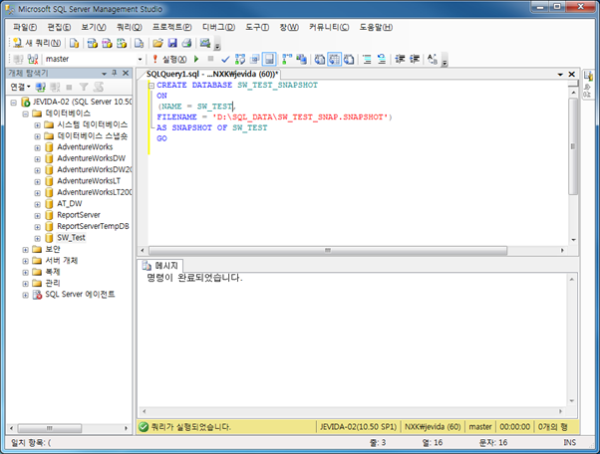Click editor horizontal scrollbar thumb
Viewport: 600px width, 454px height.
[328, 250]
